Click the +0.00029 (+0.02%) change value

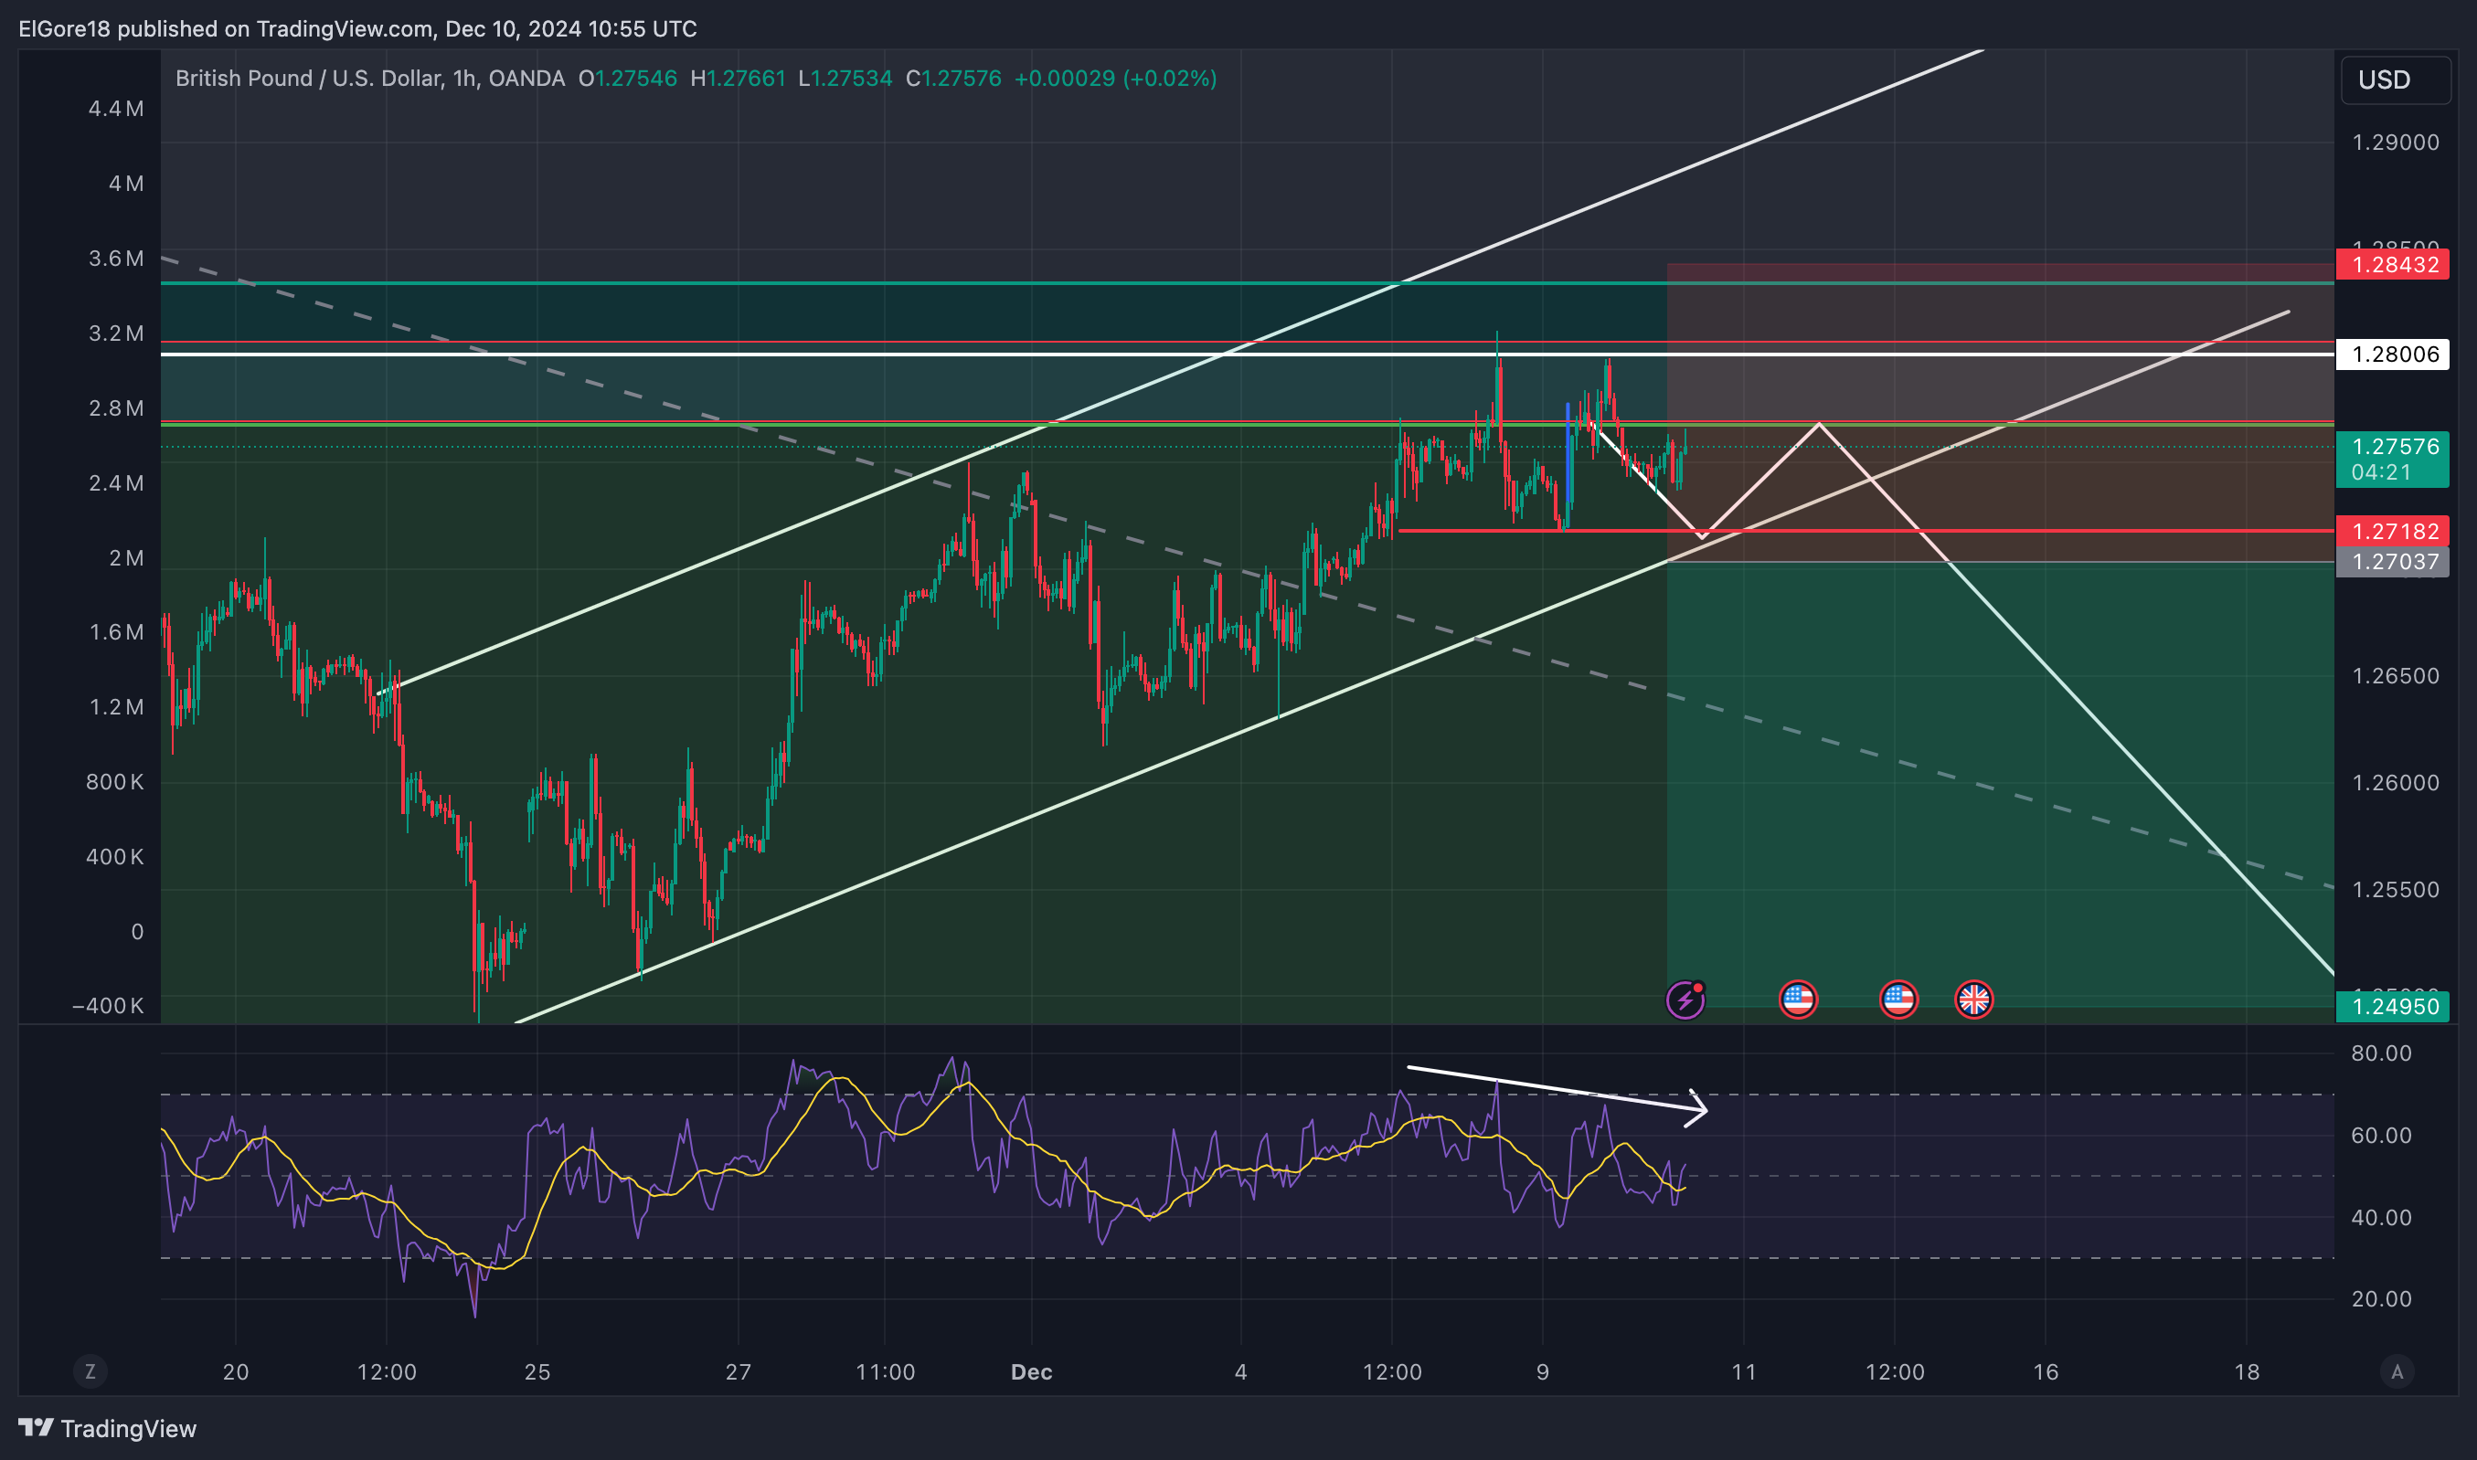[x=1115, y=79]
